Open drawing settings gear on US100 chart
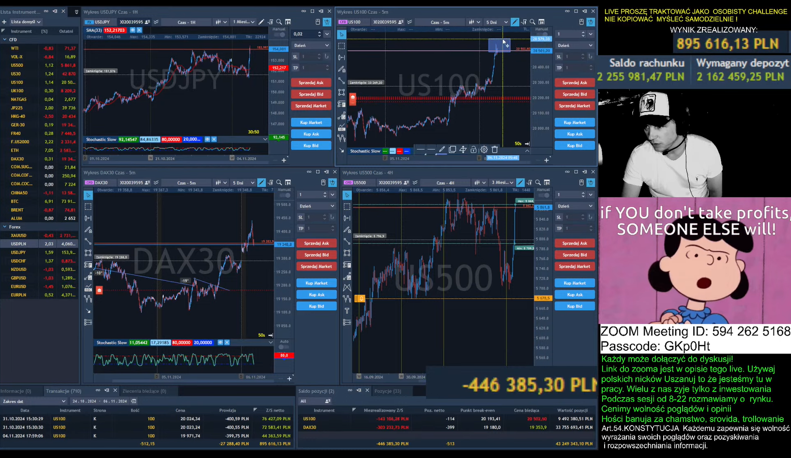The width and height of the screenshot is (791, 458). click(484, 150)
